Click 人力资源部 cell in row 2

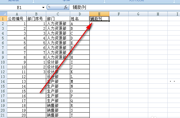tap(58, 23)
